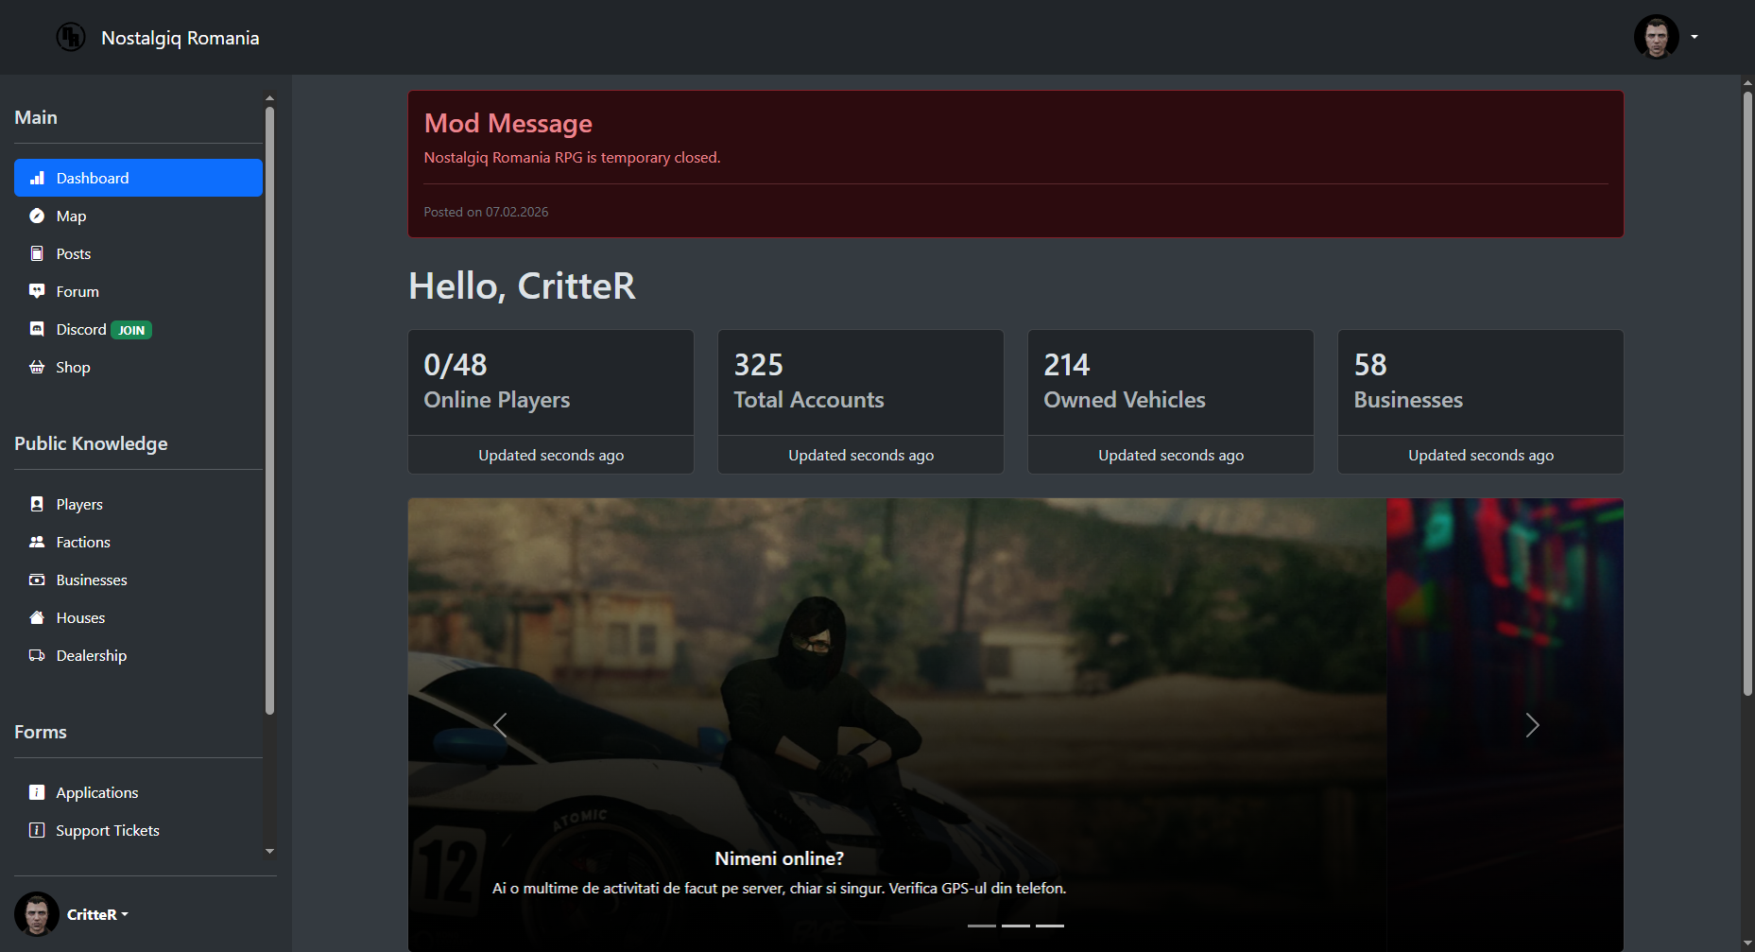Open the profile avatar dropdown top right

pos(1656,37)
